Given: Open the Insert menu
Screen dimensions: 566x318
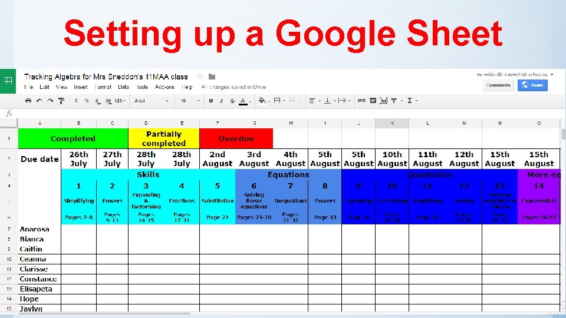Looking at the screenshot, I should 81,87.
